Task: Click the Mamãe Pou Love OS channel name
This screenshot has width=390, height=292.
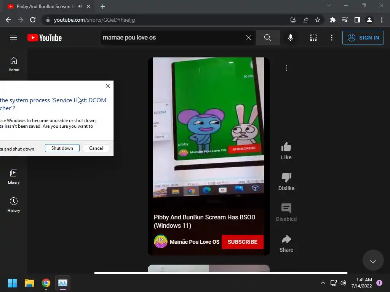Action: tap(195, 242)
